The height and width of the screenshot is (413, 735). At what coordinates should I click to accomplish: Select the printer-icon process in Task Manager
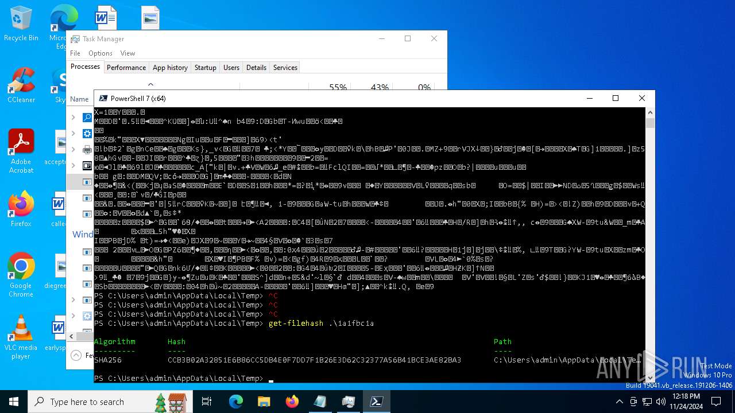pos(87,150)
